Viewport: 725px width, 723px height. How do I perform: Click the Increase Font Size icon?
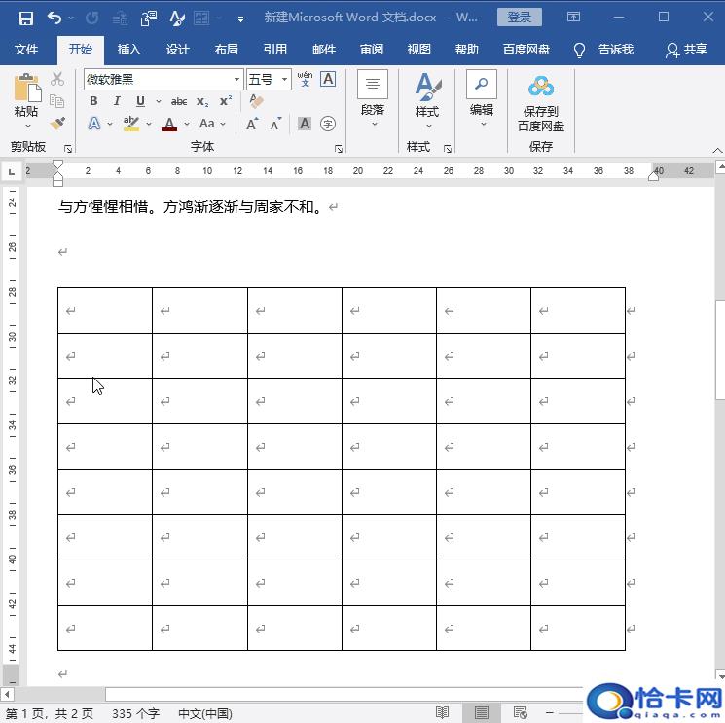point(252,124)
